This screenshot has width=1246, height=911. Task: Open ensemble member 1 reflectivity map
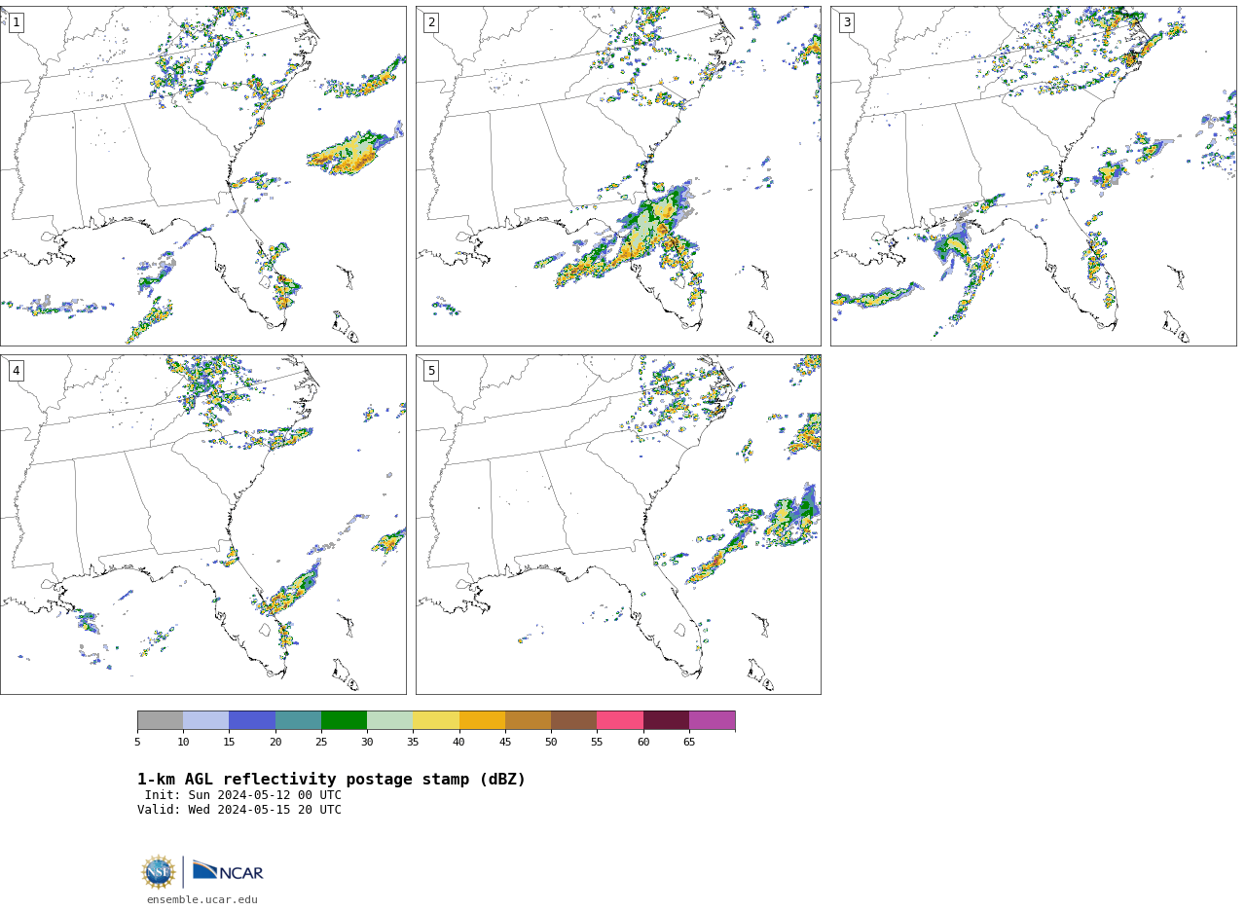click(x=202, y=176)
